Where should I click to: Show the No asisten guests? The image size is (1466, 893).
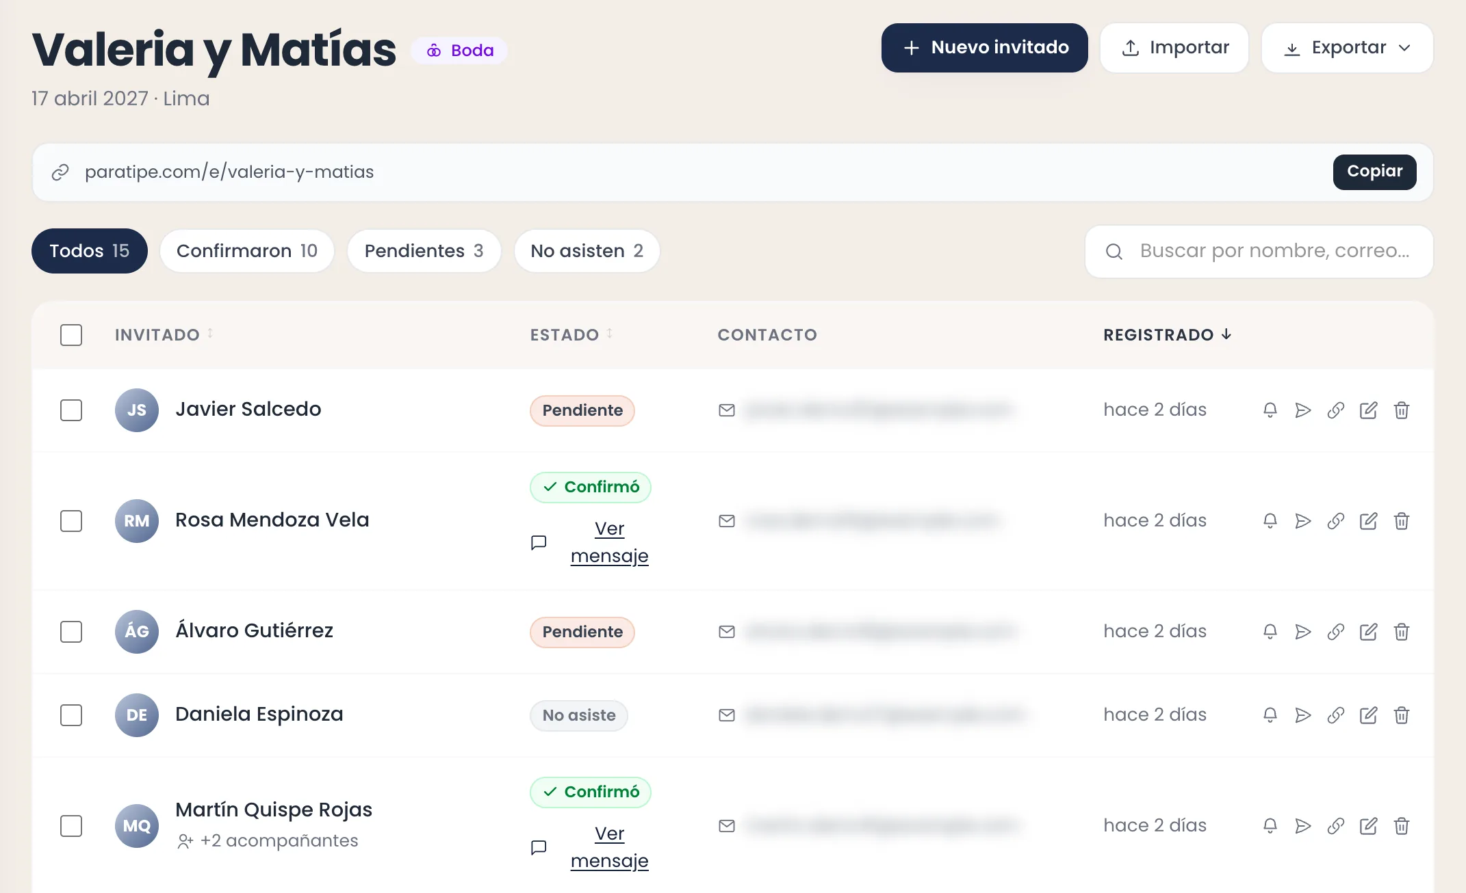click(587, 251)
